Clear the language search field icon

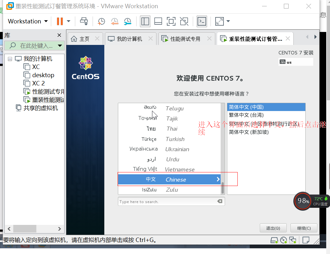[x=220, y=201]
